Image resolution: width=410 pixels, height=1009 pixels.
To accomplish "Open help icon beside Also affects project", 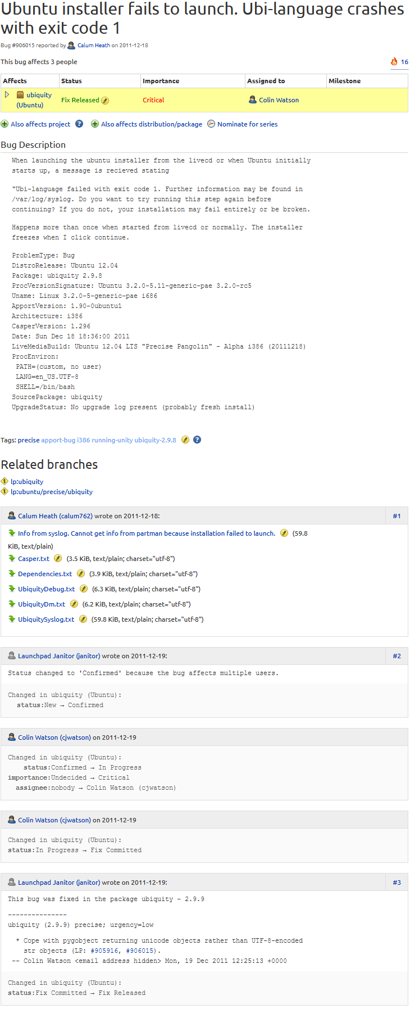I will pos(79,124).
